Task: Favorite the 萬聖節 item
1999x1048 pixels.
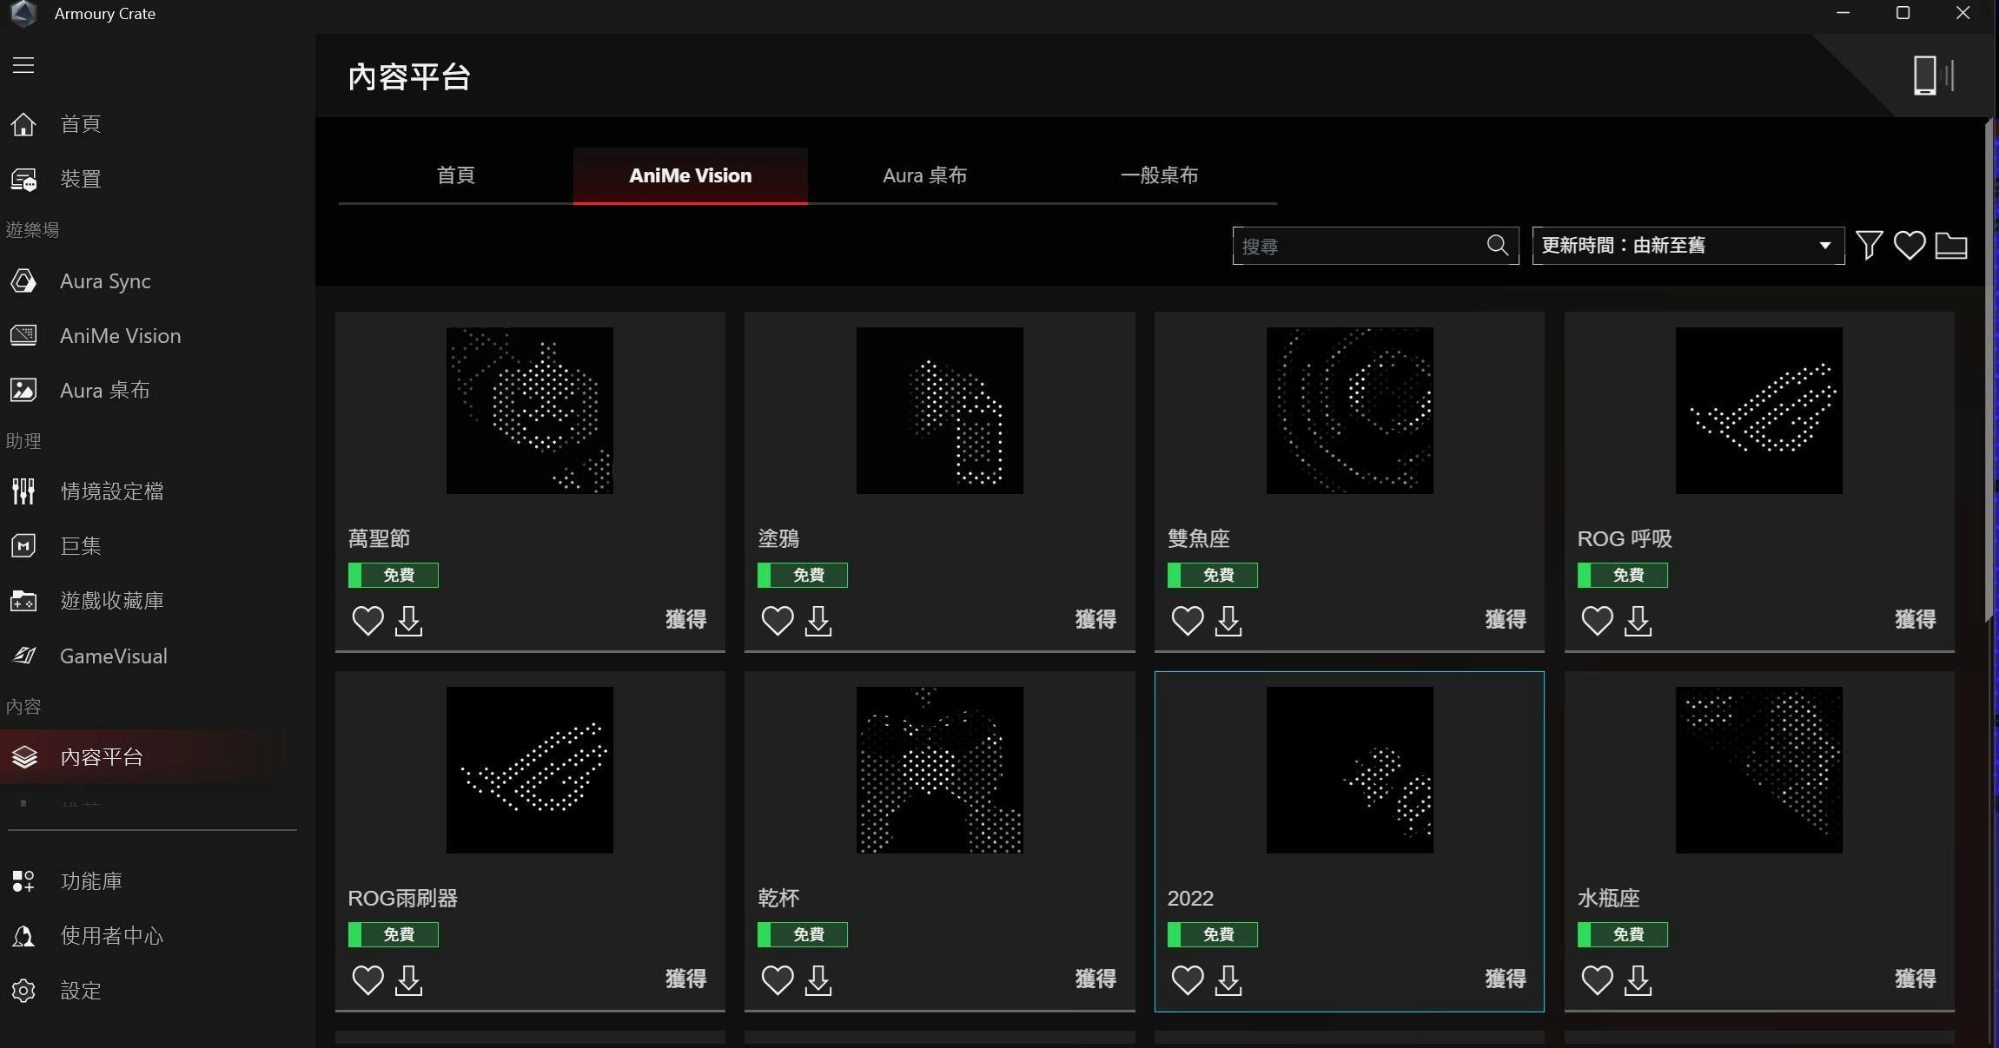Action: click(367, 621)
